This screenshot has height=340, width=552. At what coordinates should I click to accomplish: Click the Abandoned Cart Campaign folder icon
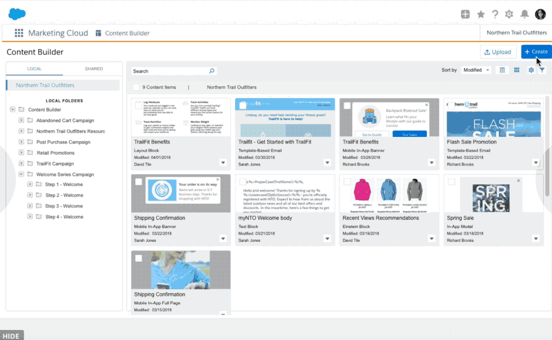(x=30, y=120)
